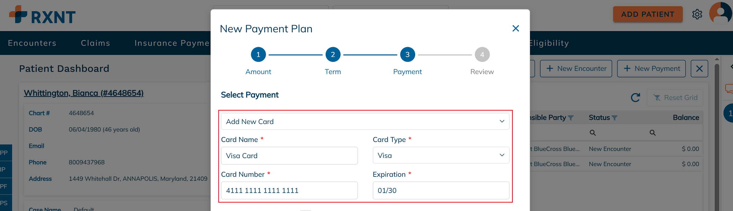Image resolution: width=733 pixels, height=211 pixels.
Task: Click the ADD PATIENT button
Action: pos(648,14)
